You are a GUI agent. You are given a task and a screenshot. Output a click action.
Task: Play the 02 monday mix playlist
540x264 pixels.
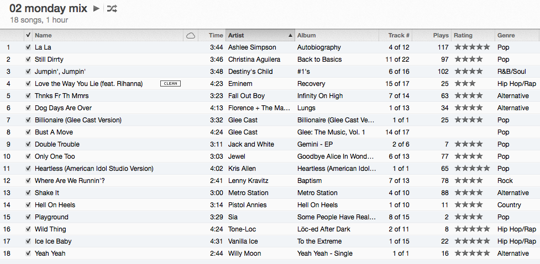coord(97,8)
